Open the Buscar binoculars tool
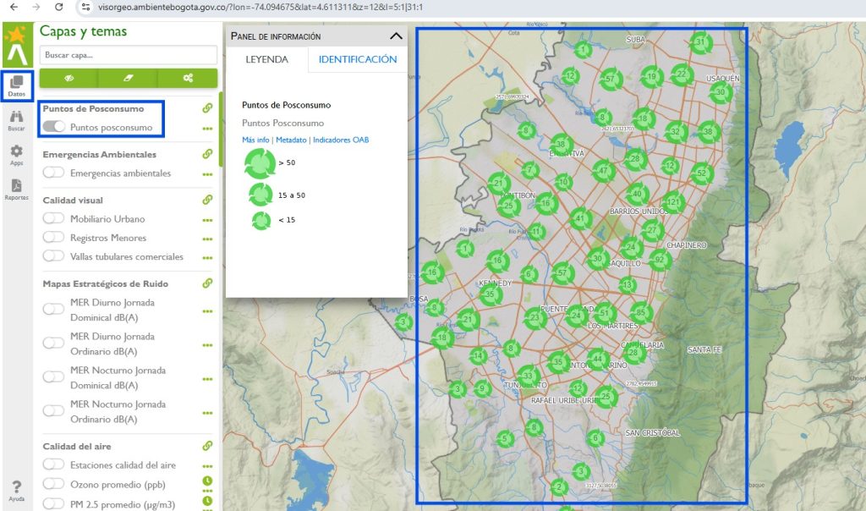Image resolution: width=866 pixels, height=511 pixels. 16,119
